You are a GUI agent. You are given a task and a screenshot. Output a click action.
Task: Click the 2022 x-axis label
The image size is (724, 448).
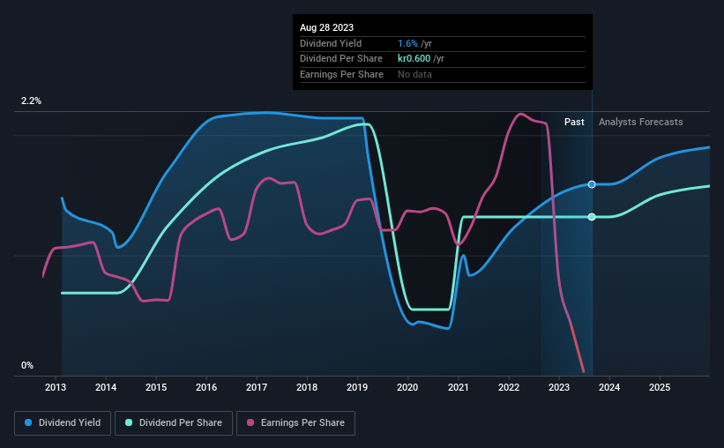point(509,387)
